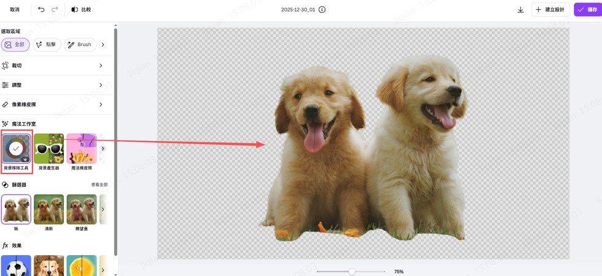Click the download icon
Screen dimensions: 602x276
pyautogui.click(x=521, y=10)
